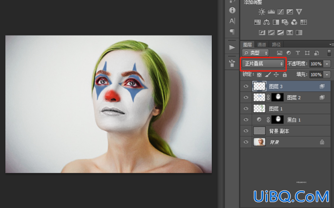Add a Curves adjustment layer
Screen dimensions: 334x208
pos(280,12)
